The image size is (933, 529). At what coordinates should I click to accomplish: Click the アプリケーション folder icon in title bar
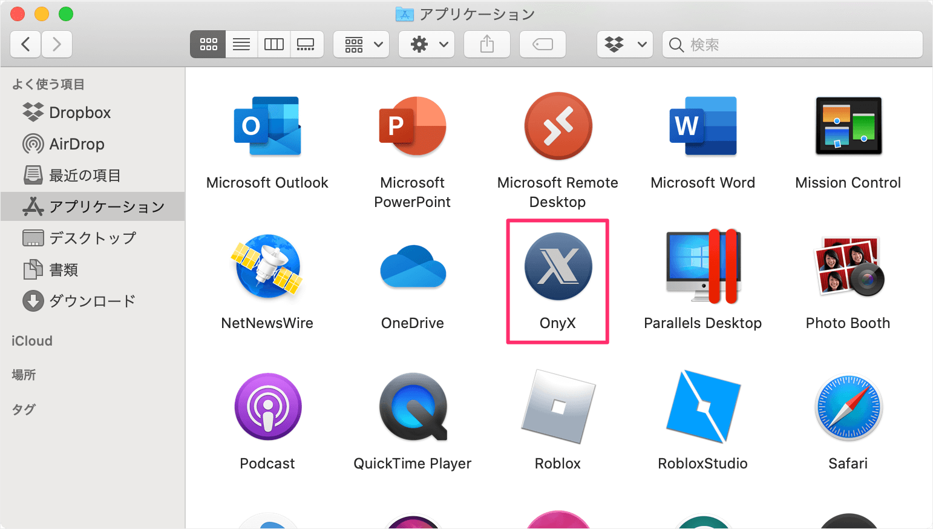[404, 14]
